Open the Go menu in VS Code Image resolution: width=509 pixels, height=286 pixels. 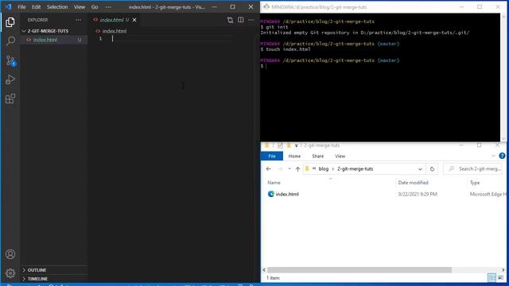pyautogui.click(x=95, y=7)
